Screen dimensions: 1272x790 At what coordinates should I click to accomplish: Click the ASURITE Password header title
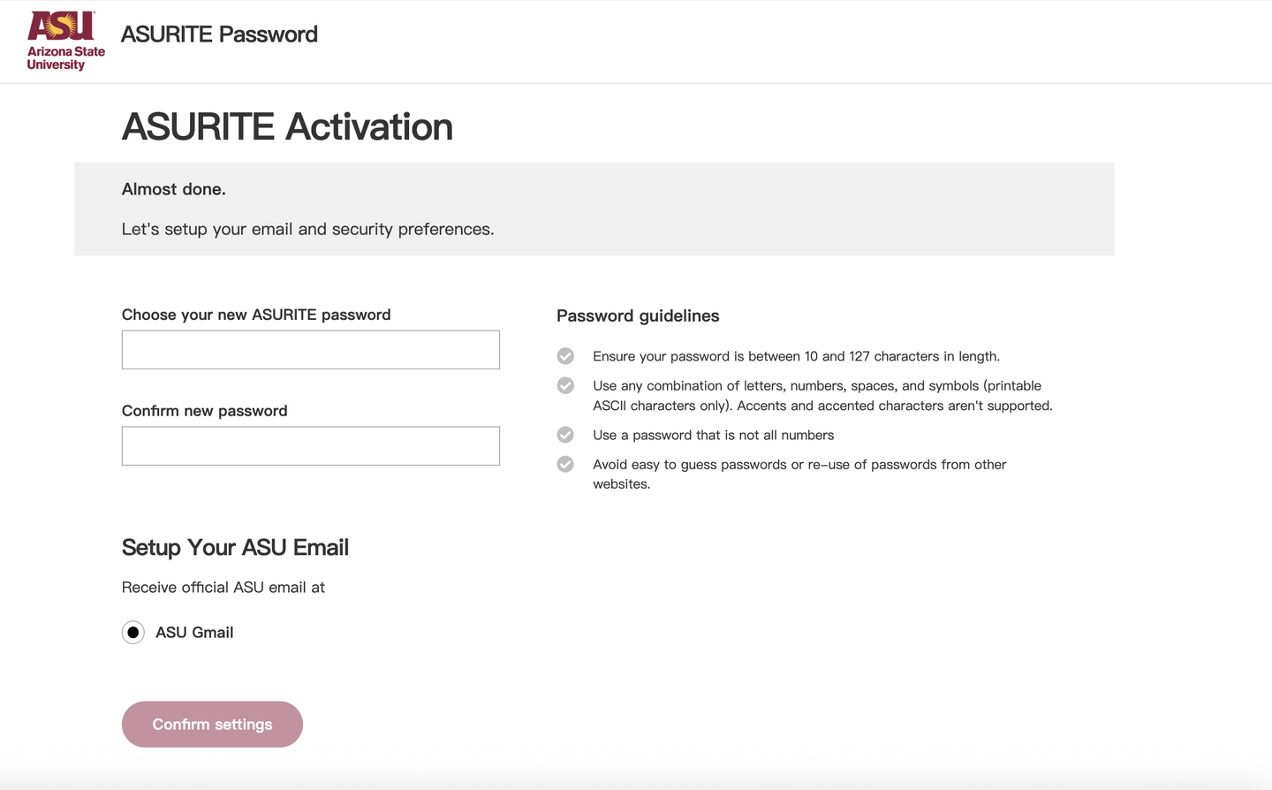(219, 34)
